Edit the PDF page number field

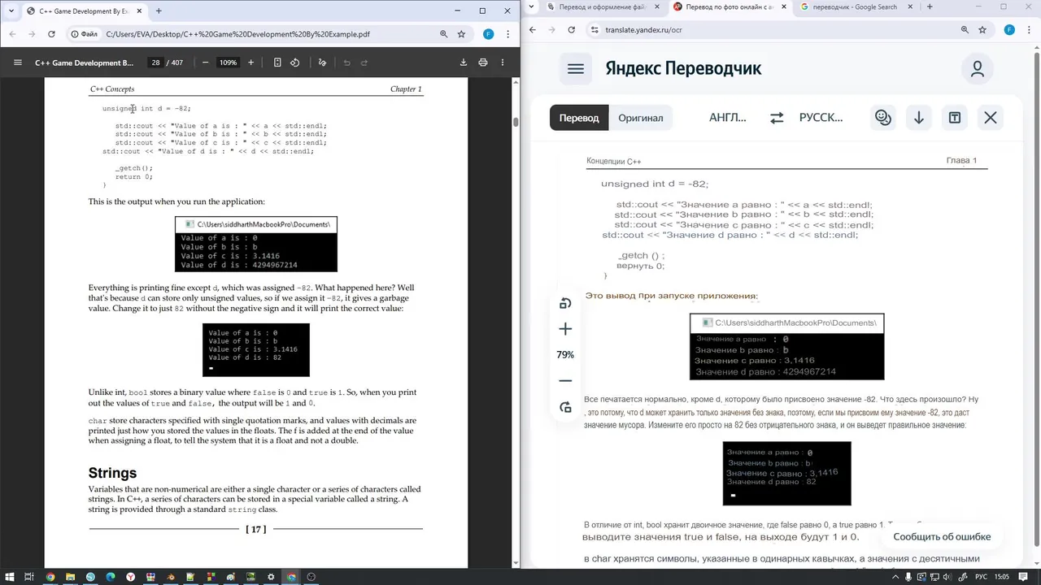(x=155, y=63)
